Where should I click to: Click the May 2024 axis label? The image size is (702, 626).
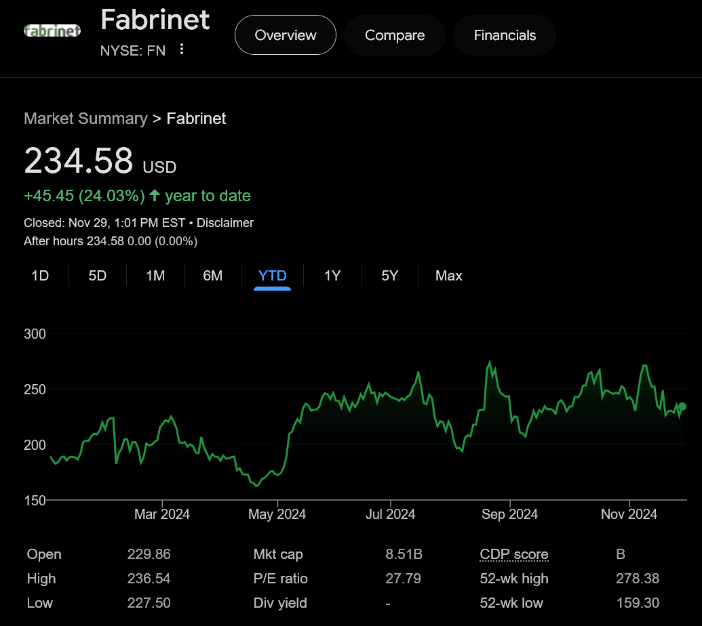coord(277,514)
